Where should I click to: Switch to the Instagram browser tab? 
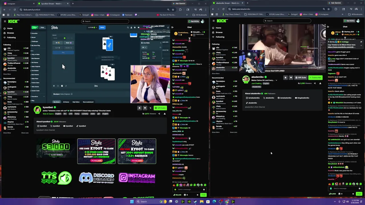[x=19, y=4]
